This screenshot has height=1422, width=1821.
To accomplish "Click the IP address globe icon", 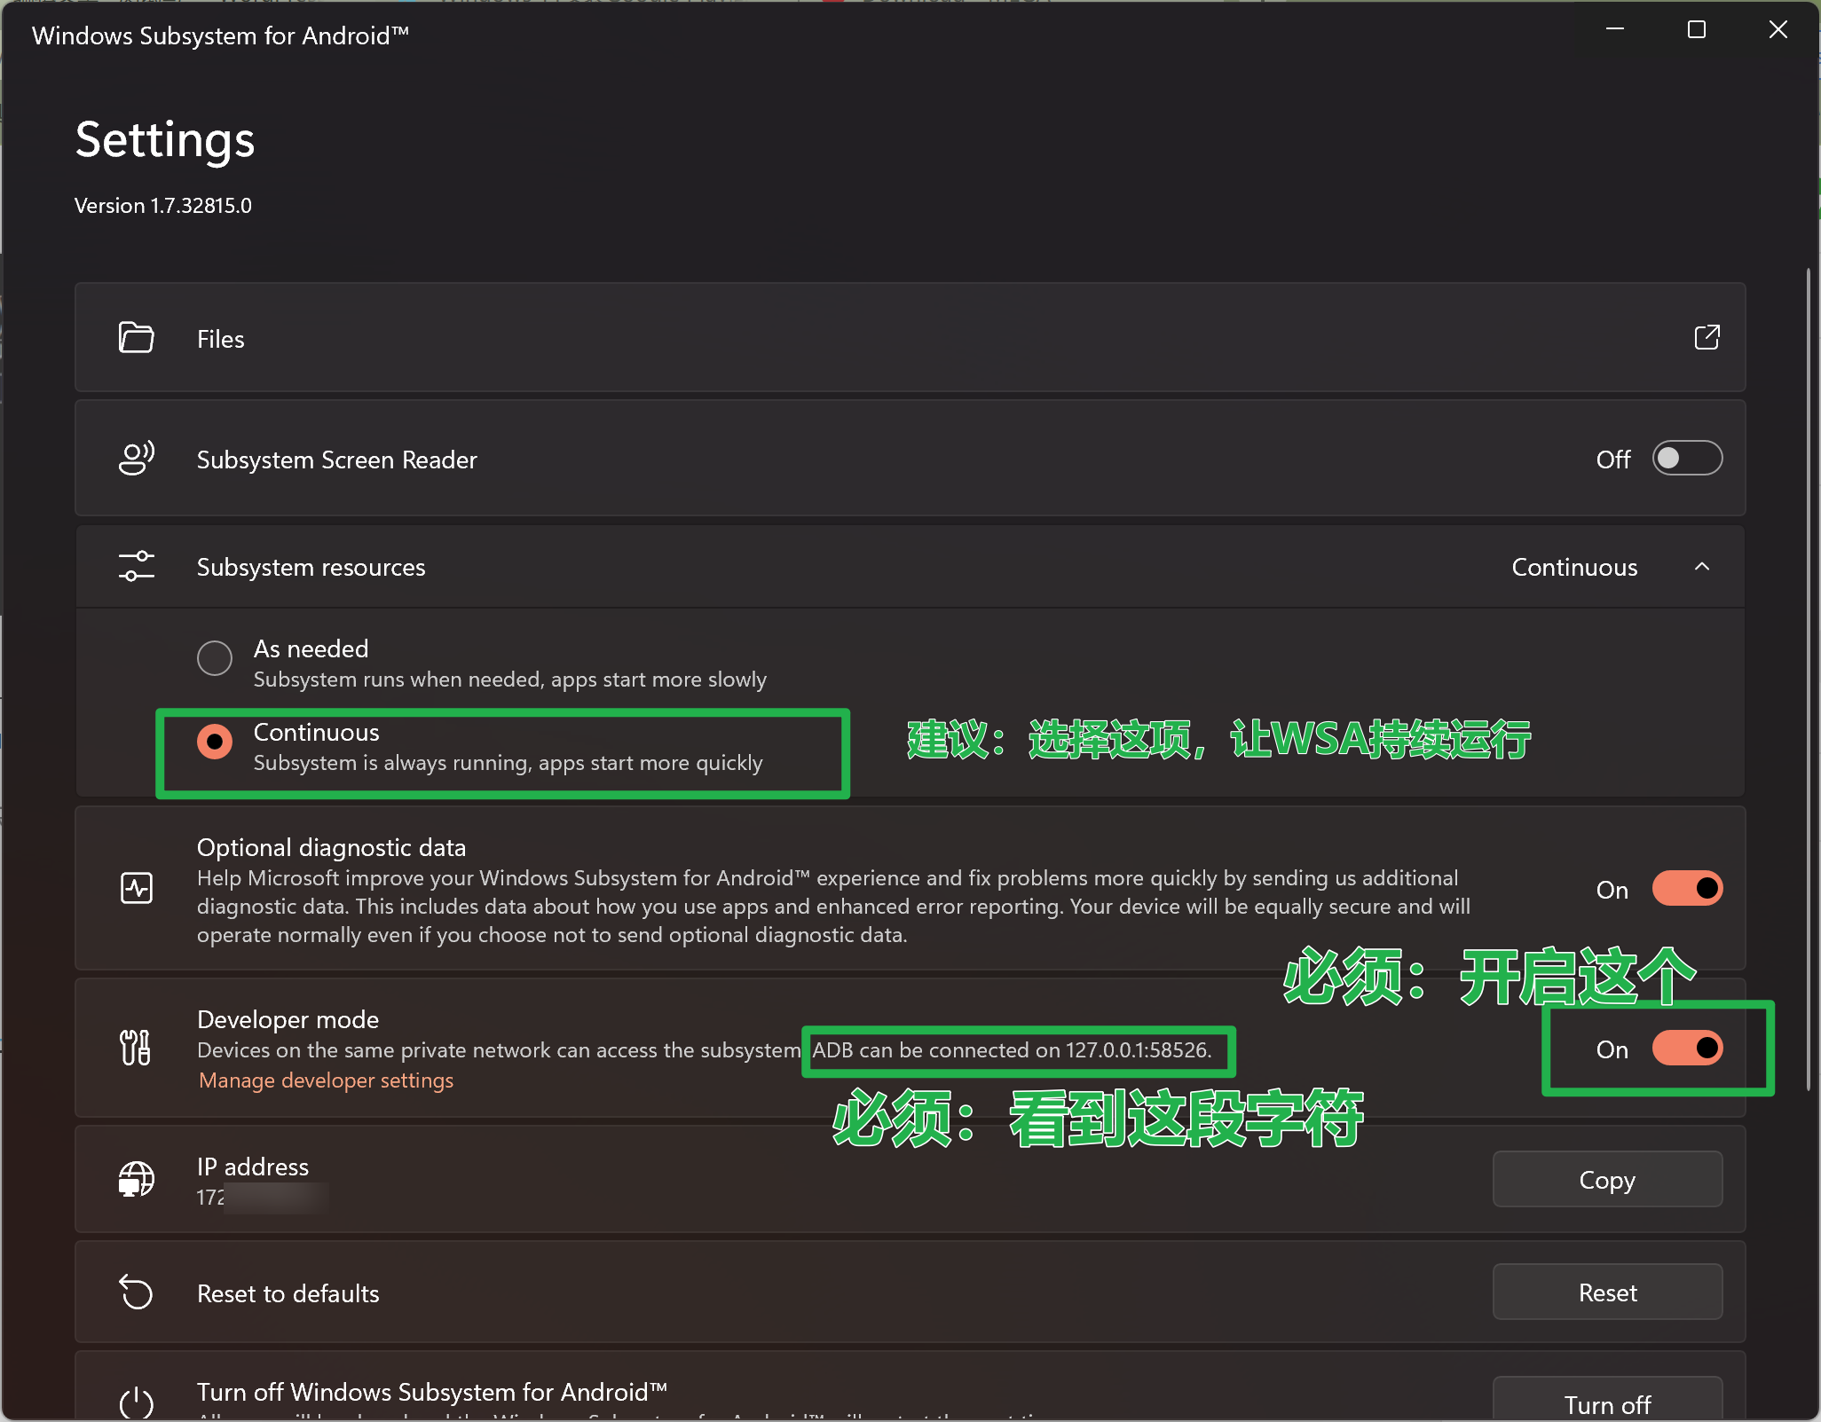I will (136, 1179).
